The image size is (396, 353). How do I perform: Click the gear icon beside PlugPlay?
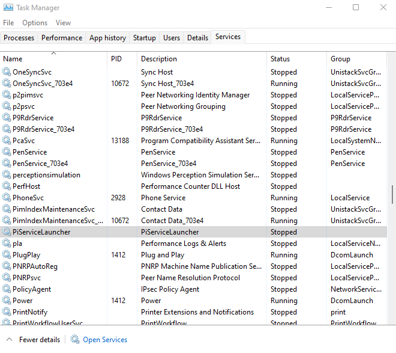click(7, 254)
